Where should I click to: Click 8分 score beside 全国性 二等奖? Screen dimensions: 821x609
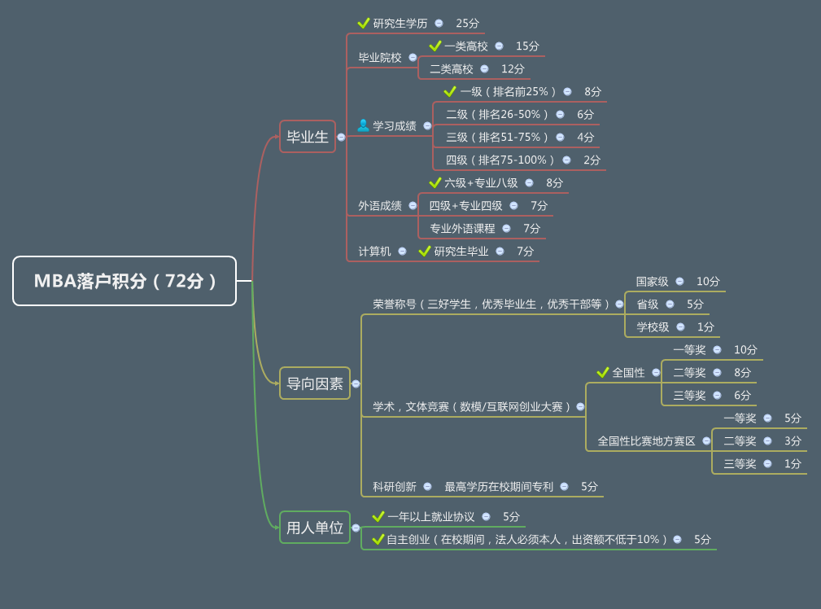pos(742,373)
